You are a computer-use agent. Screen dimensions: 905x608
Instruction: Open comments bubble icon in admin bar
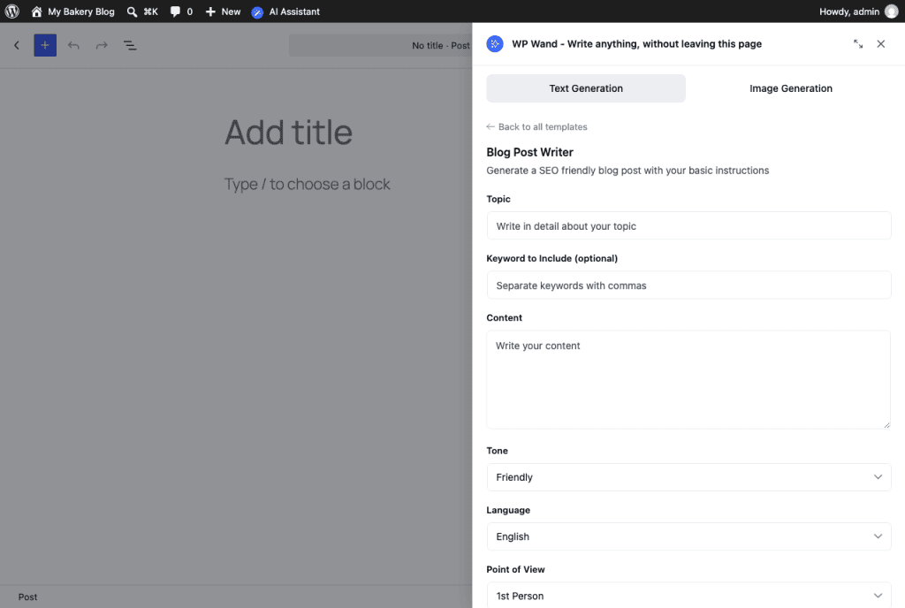(176, 11)
